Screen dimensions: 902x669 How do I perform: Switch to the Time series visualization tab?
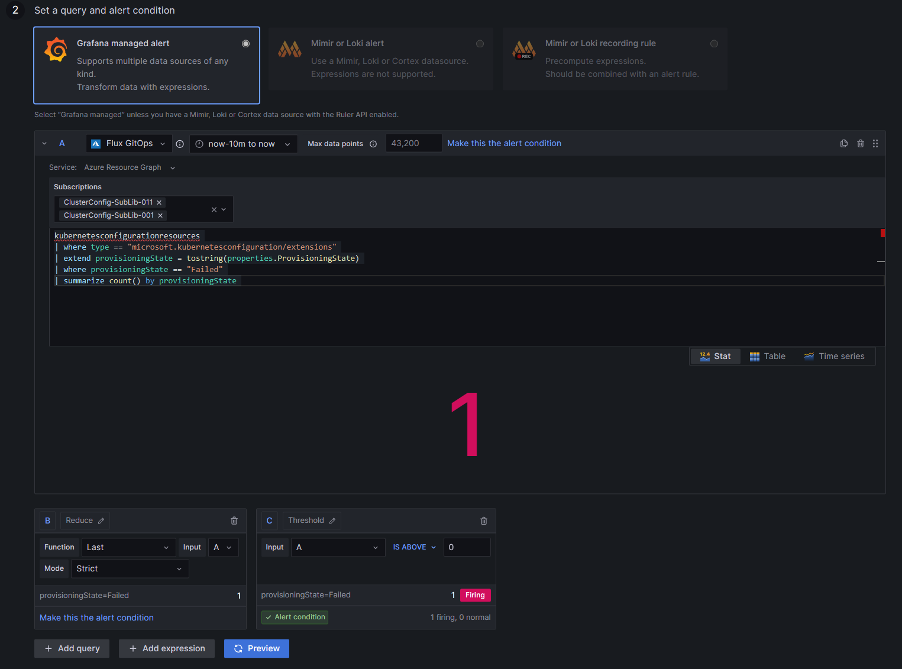[834, 356]
